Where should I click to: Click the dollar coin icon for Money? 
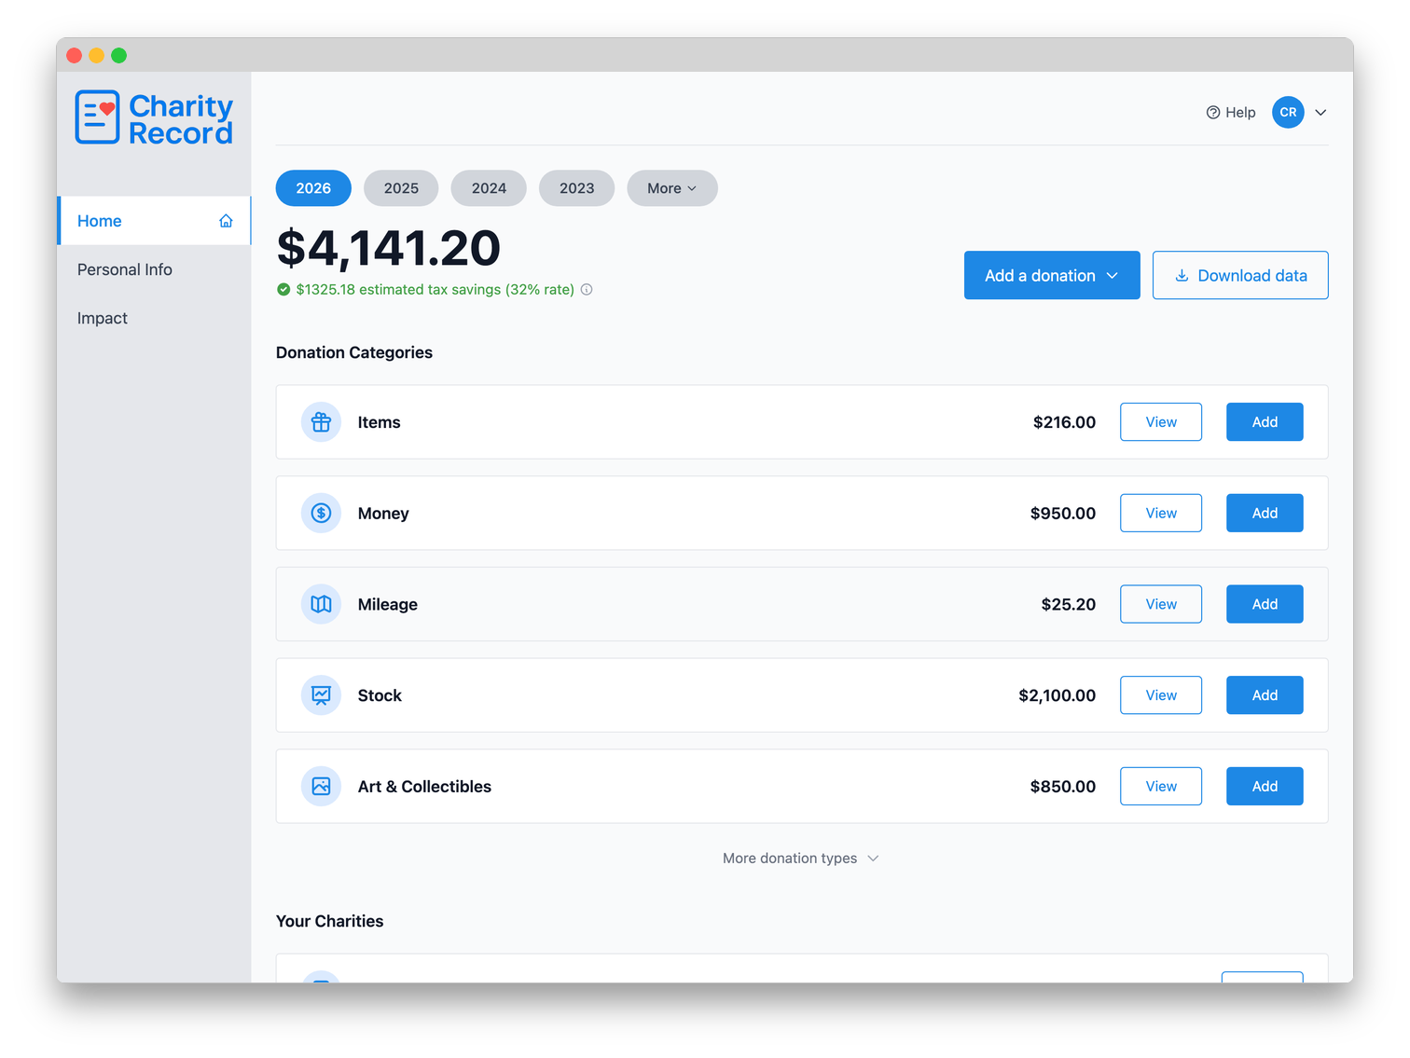click(321, 514)
